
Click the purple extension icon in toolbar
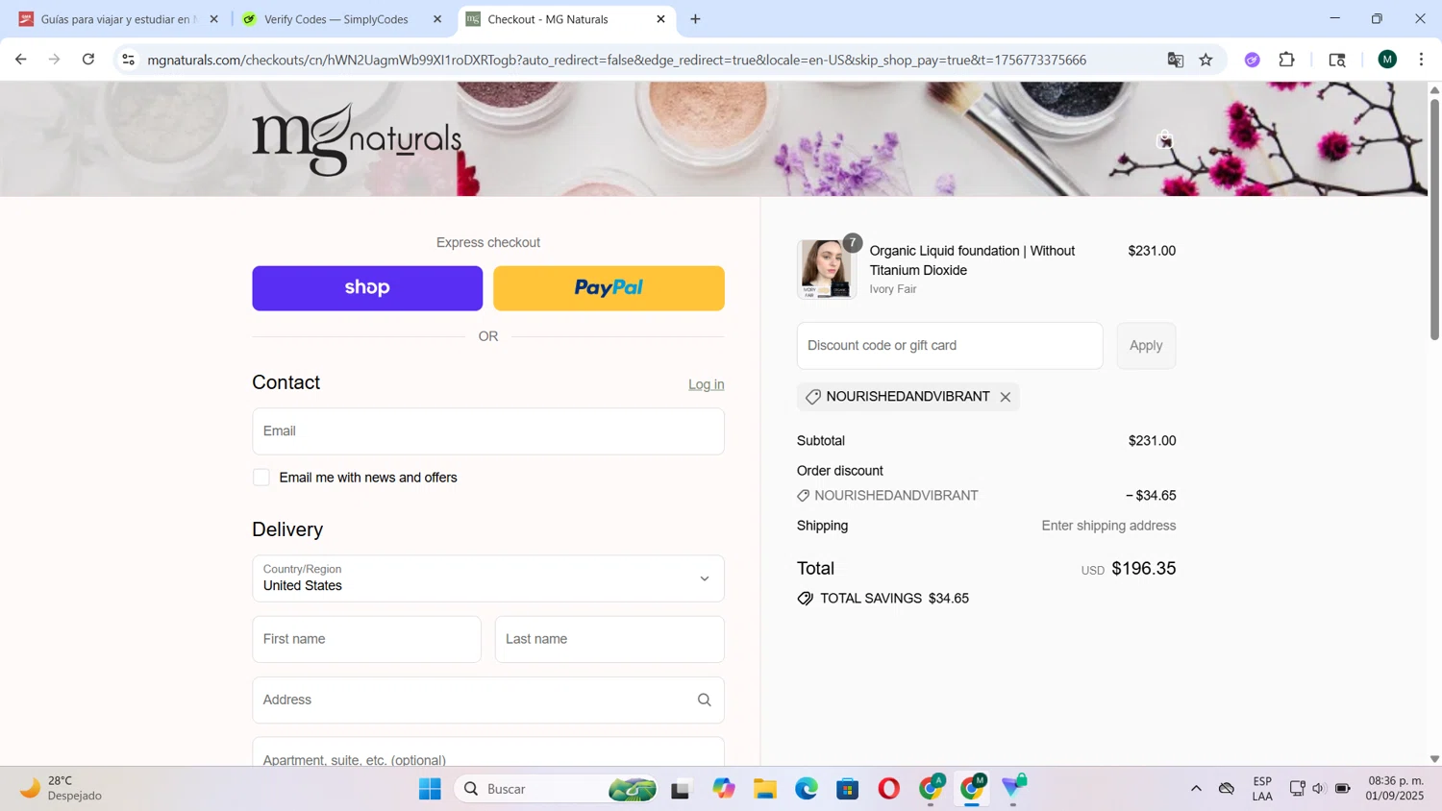coord(1252,60)
